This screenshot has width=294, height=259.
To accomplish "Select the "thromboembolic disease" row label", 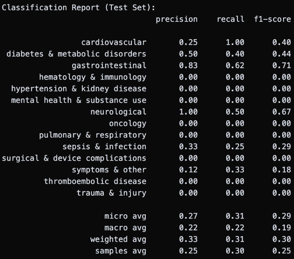I will (x=95, y=182).
